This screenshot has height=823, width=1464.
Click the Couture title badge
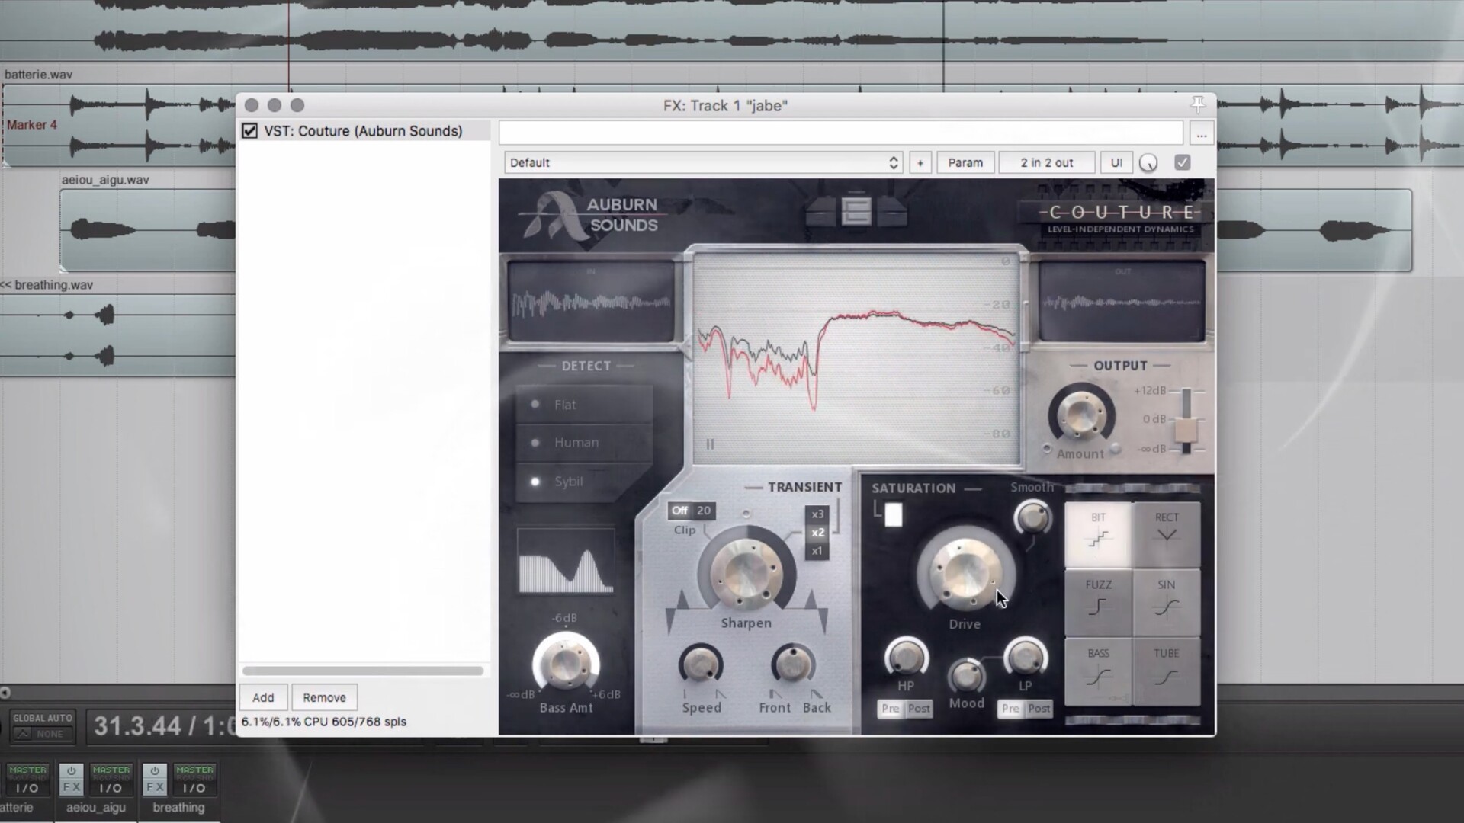(x=1120, y=218)
